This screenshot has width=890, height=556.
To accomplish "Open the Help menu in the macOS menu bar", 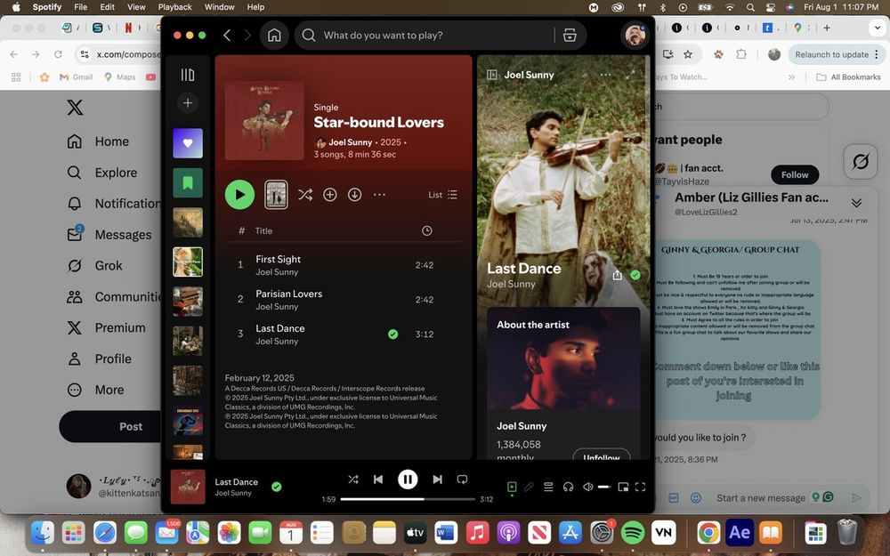I will [255, 7].
